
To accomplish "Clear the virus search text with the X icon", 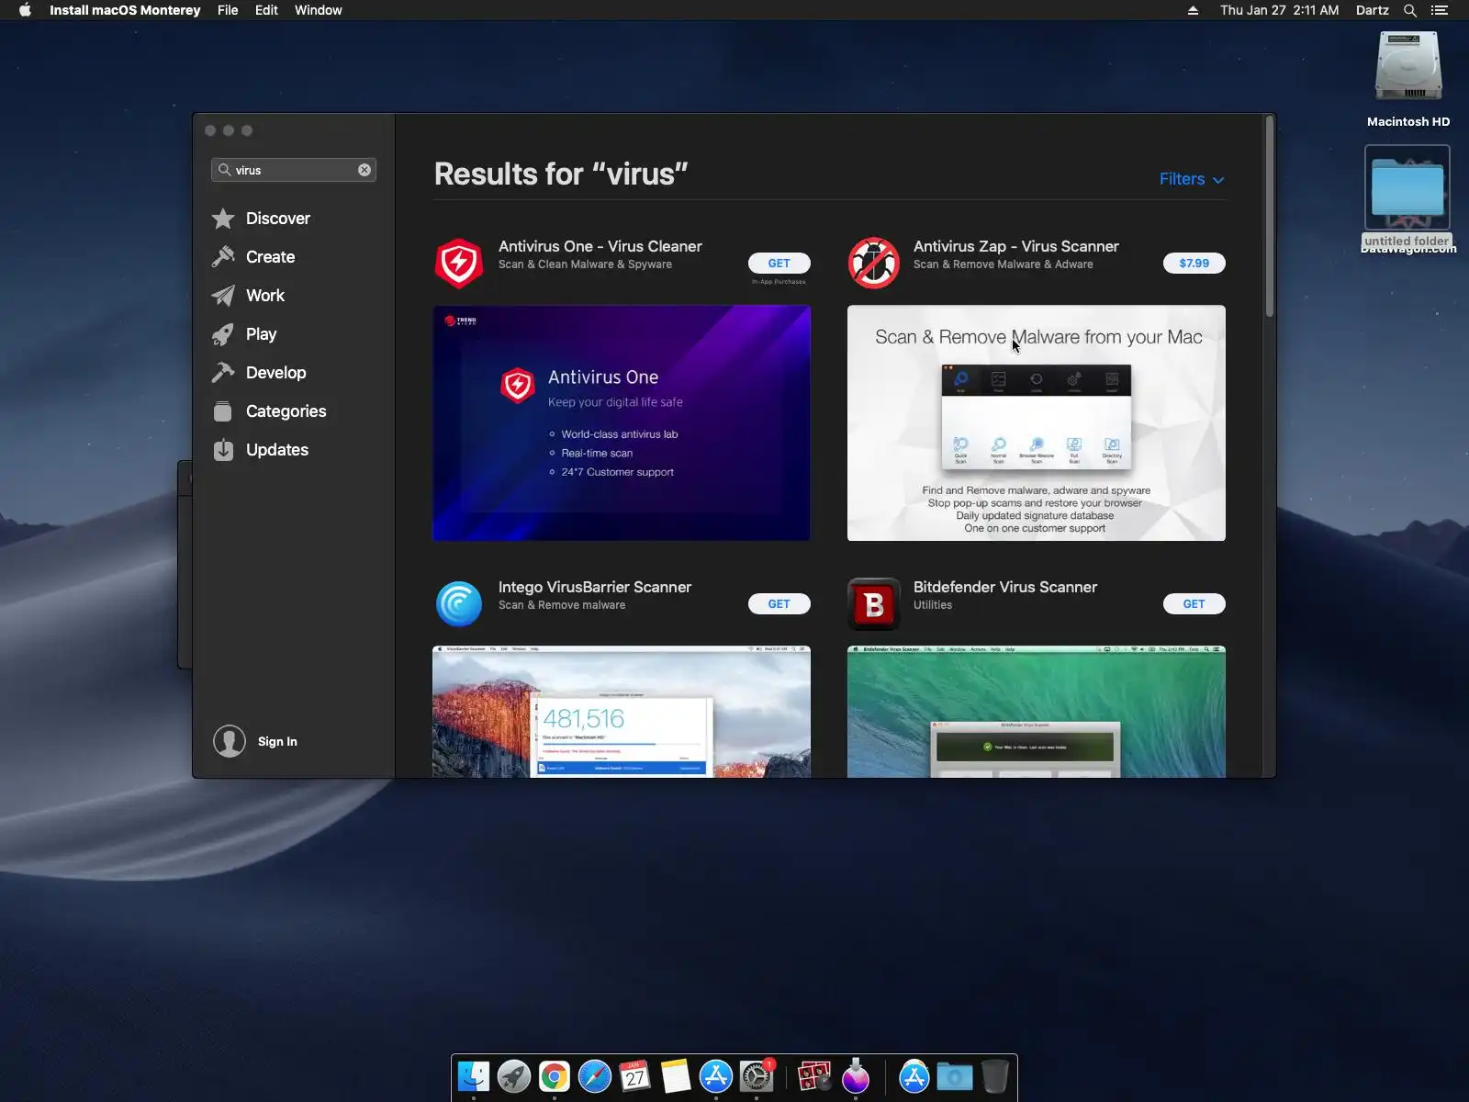I will click(x=364, y=170).
